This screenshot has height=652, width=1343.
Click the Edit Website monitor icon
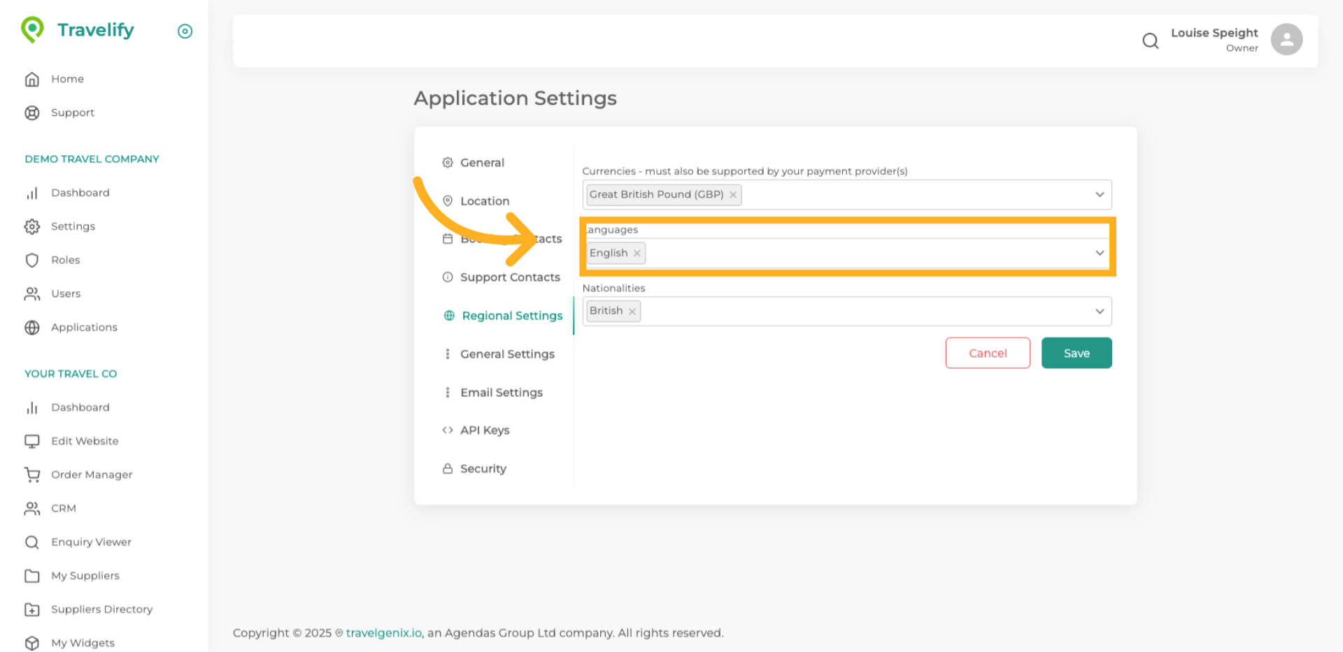tap(32, 442)
